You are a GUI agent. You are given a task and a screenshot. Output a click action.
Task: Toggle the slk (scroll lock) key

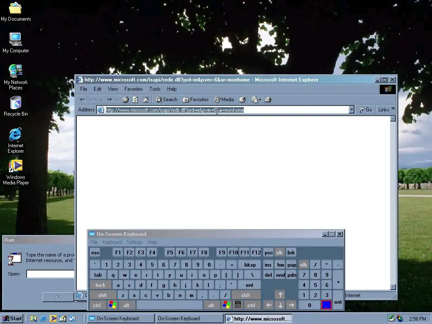point(279,253)
